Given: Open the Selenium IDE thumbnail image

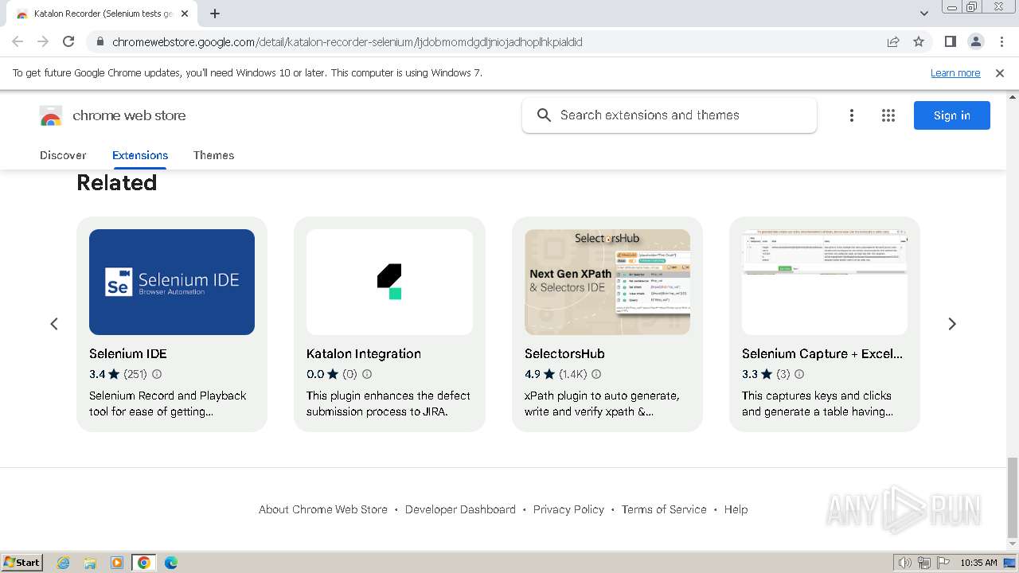Looking at the screenshot, I should [172, 282].
